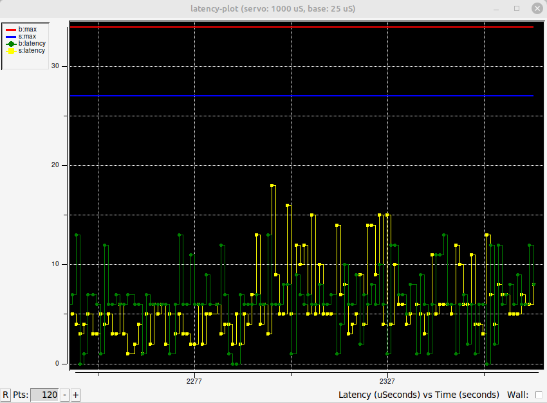The height and width of the screenshot is (403, 547).
Task: Close the latency-plot window
Action: tap(537, 8)
